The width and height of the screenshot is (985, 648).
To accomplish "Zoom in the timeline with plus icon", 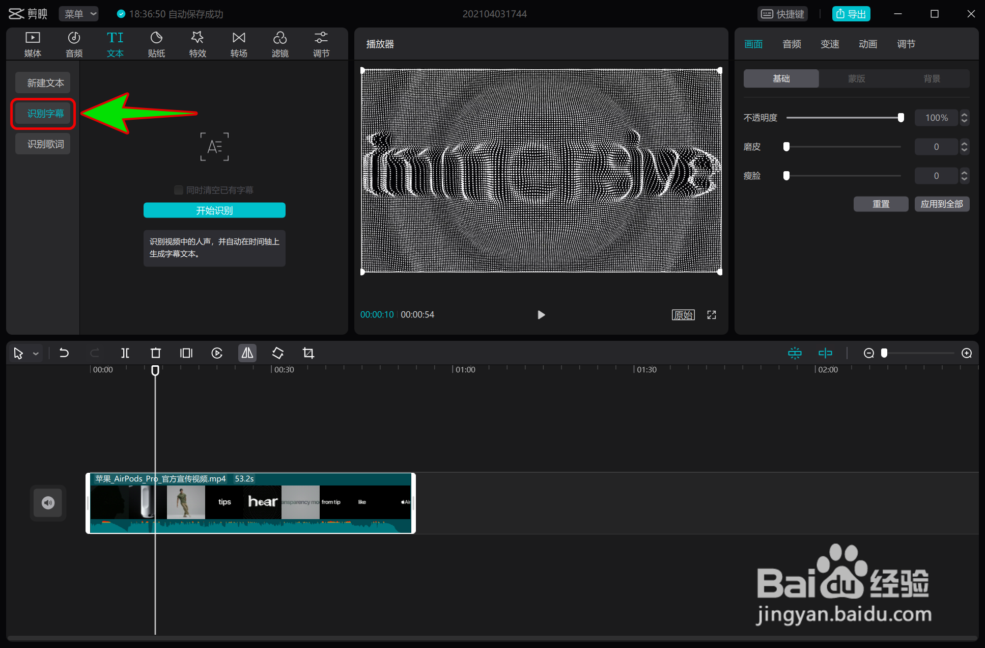I will pyautogui.click(x=967, y=353).
